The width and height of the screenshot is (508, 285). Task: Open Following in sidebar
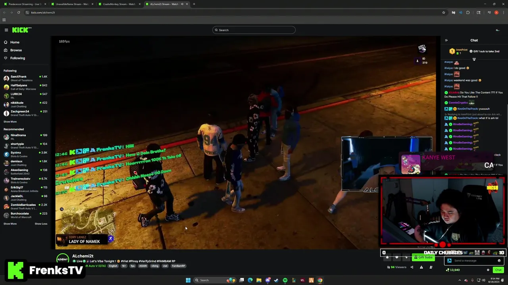pos(17,58)
